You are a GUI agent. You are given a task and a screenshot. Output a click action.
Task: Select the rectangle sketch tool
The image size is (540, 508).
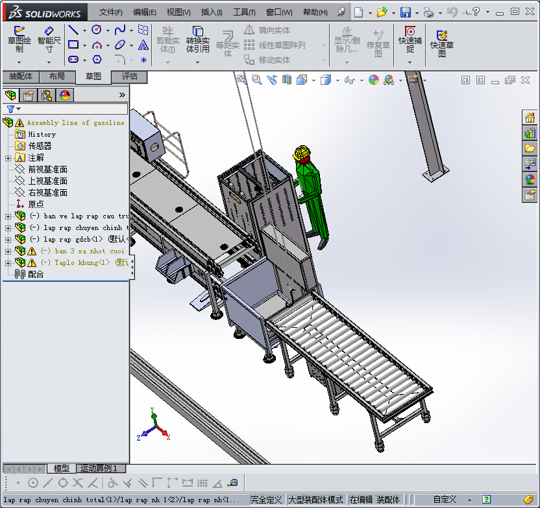point(73,45)
